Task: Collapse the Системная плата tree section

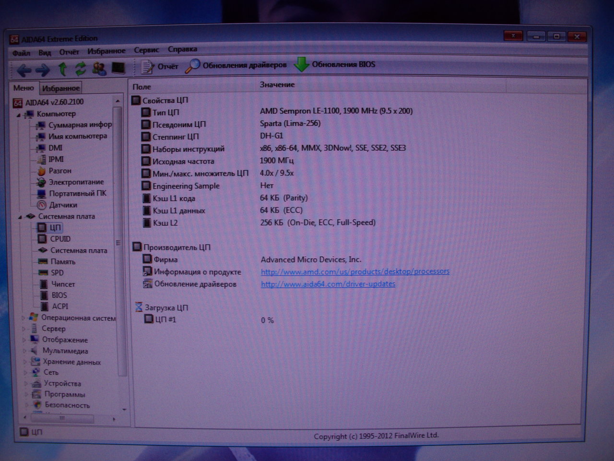Action: click(20, 218)
